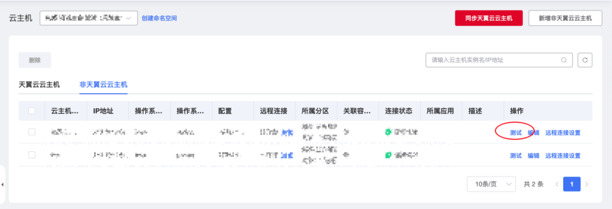Image resolution: width=612 pixels, height=209 pixels.
Task: Click the first row green status icon
Action: tap(388, 132)
